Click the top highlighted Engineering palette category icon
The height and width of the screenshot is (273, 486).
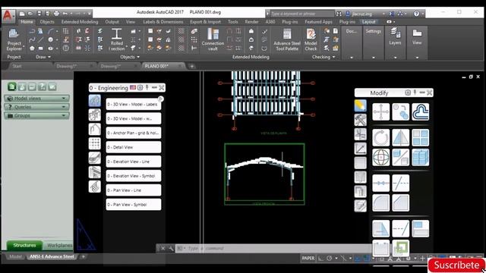tap(94, 101)
